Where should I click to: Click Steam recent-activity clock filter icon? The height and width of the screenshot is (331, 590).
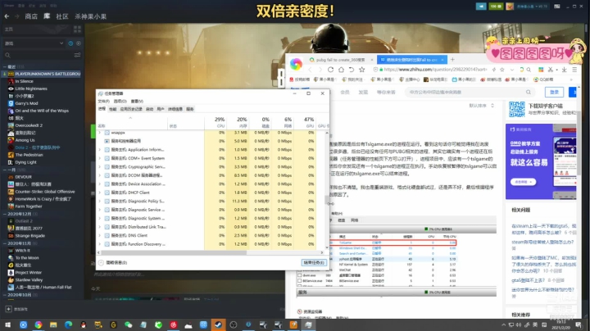point(70,43)
